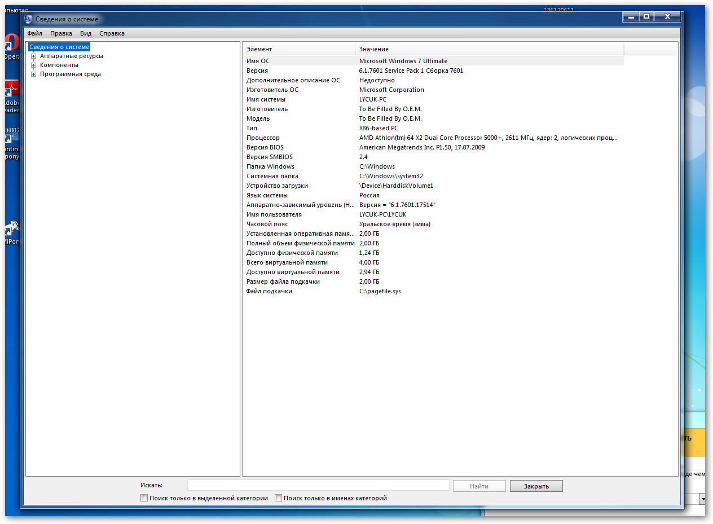This screenshot has width=713, height=524.
Task: Open the Файл menu
Action: tap(34, 33)
